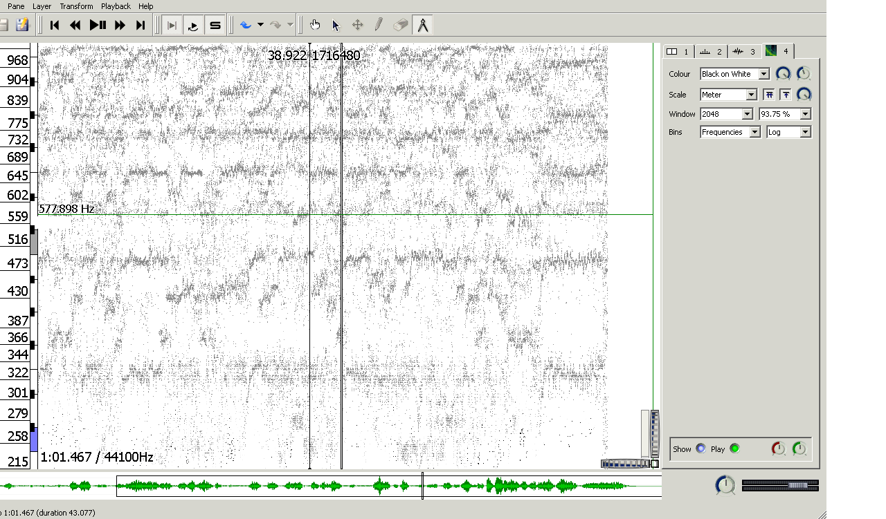Expand the Window size dropdown showing 2048
This screenshot has width=886, height=519.
tap(726, 114)
